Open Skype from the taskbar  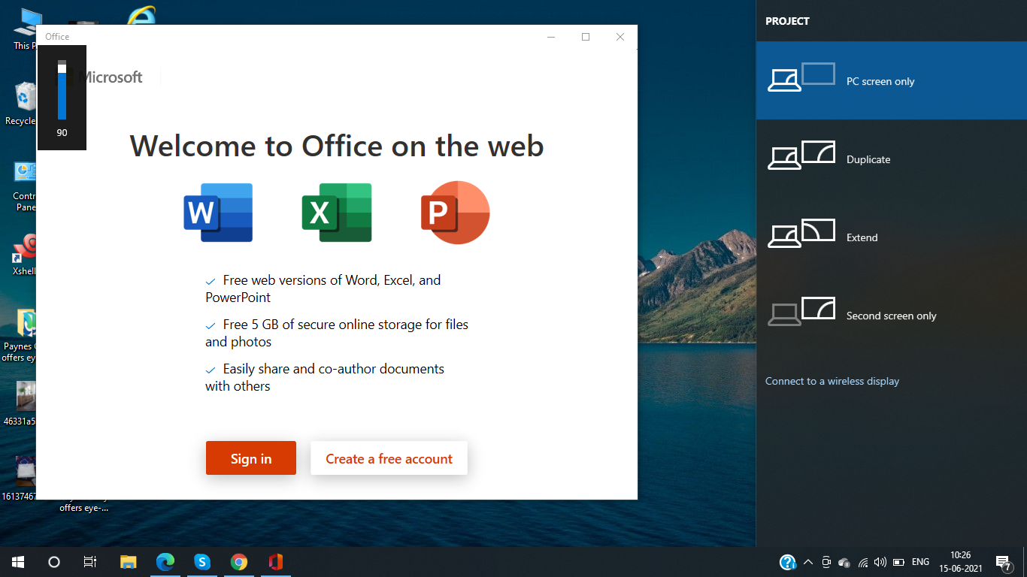click(201, 561)
